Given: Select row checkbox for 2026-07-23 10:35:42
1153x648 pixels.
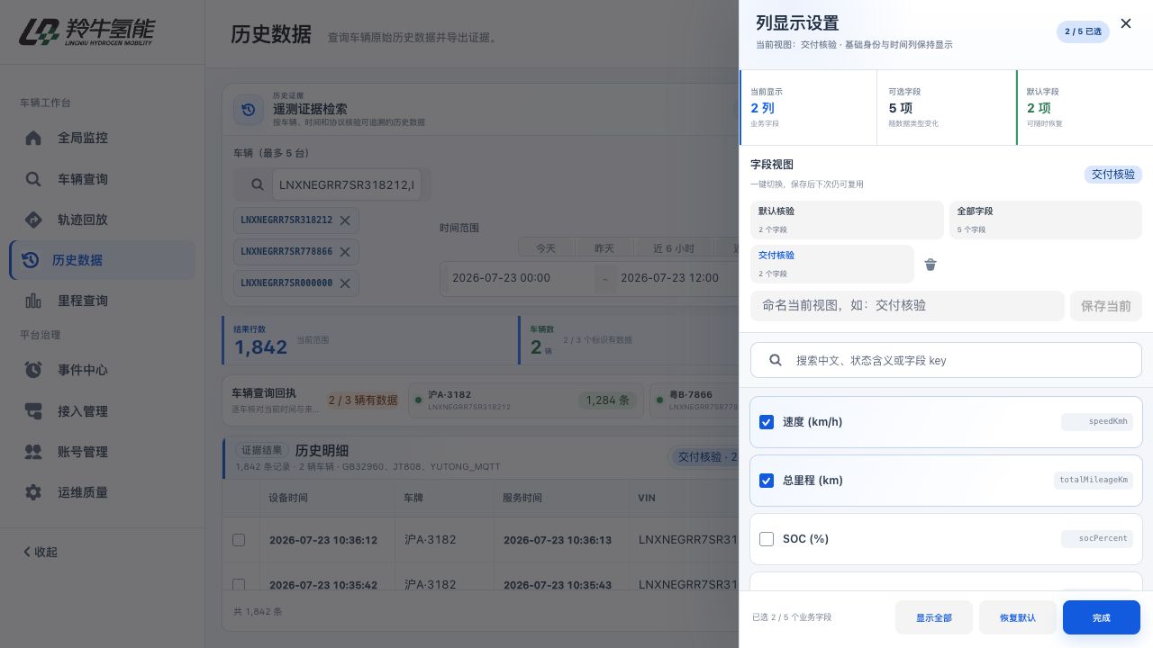Looking at the screenshot, I should (239, 585).
